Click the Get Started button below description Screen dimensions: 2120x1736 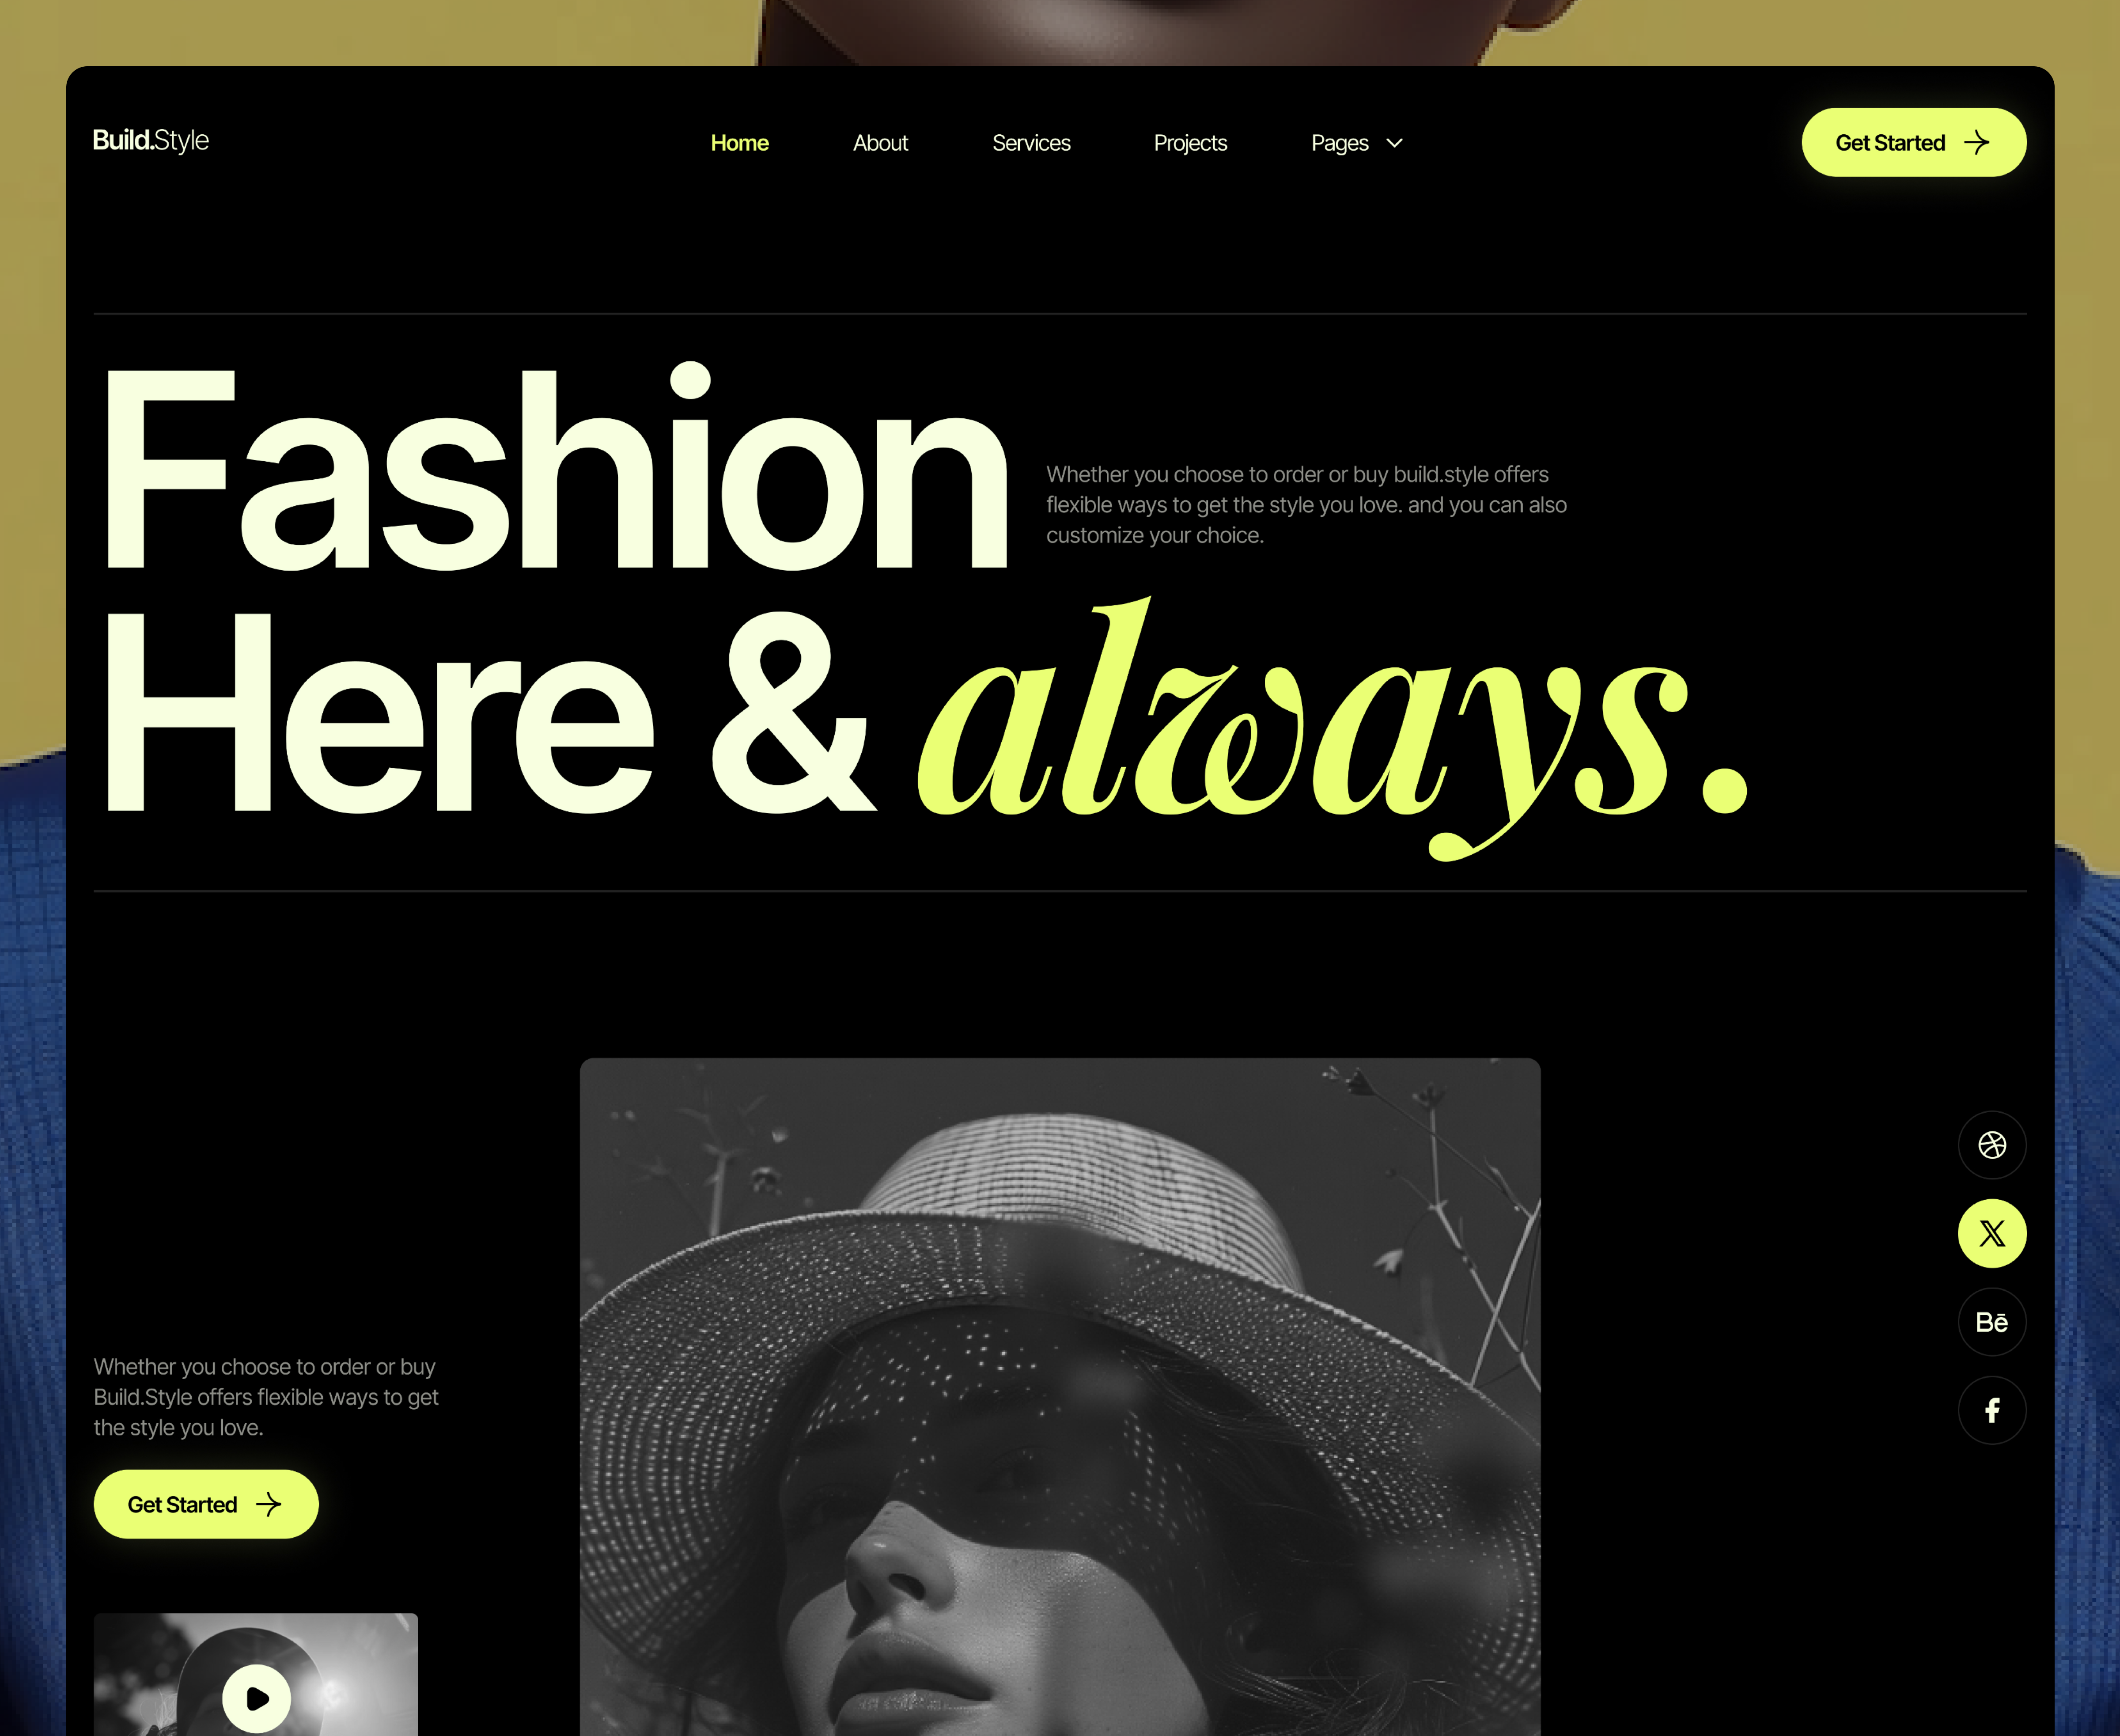pyautogui.click(x=206, y=1504)
